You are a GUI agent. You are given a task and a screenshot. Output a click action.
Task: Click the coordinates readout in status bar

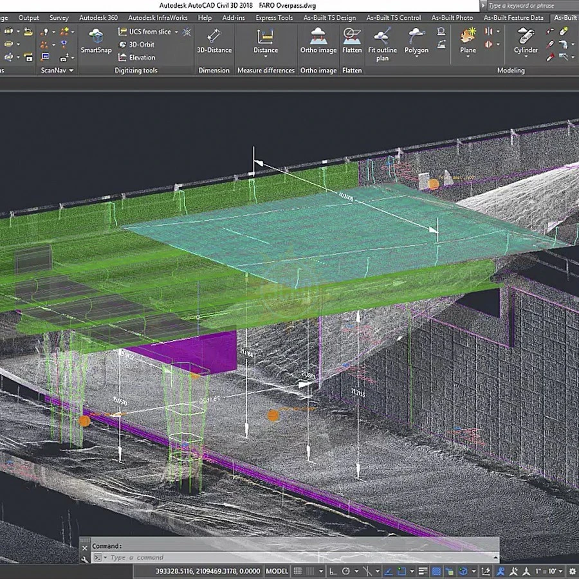pyautogui.click(x=208, y=571)
